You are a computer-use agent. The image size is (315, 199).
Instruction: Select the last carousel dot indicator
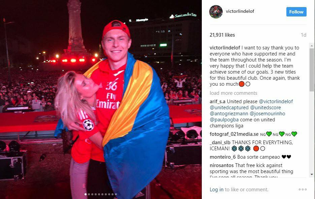(116, 194)
